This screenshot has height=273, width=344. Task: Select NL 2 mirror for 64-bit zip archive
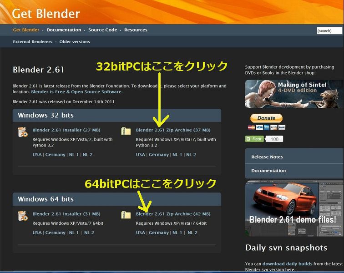pyautogui.click(x=192, y=233)
